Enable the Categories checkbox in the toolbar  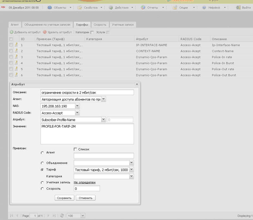(92, 32)
